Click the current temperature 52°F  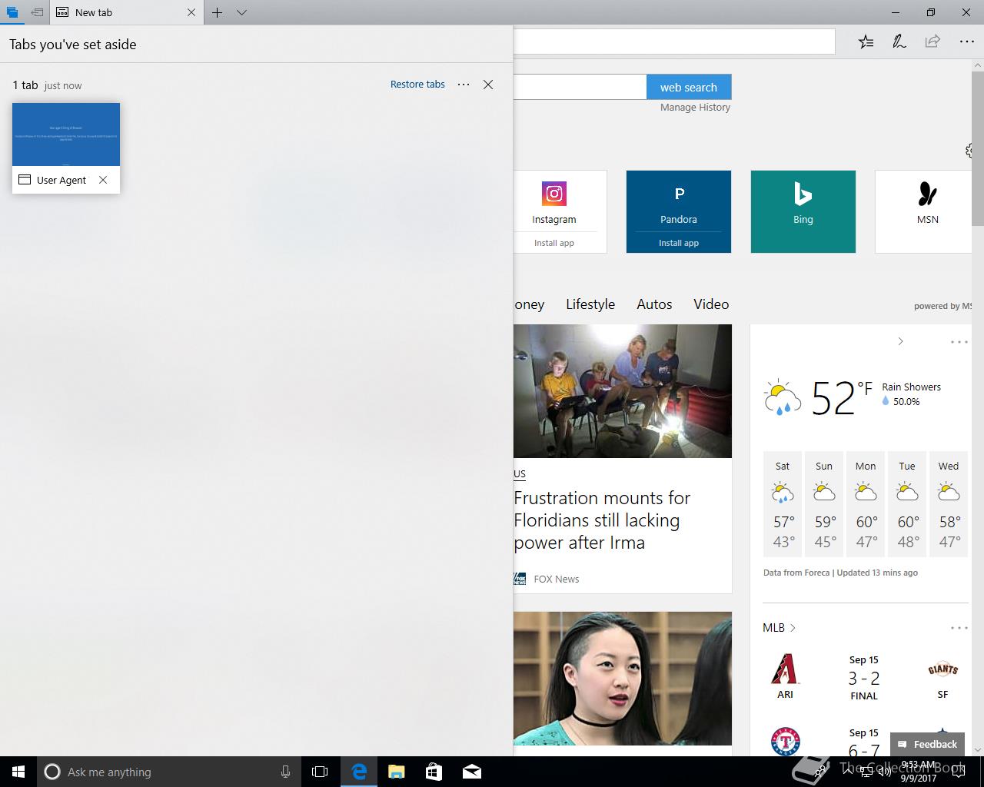tap(842, 397)
